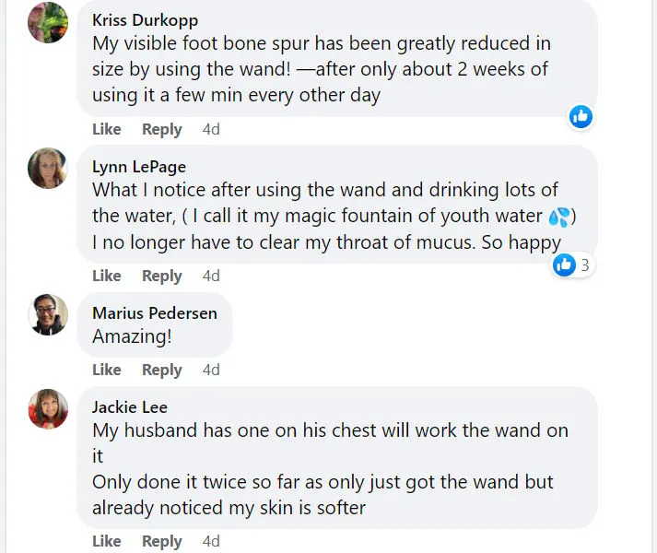The width and height of the screenshot is (657, 553).
Task: Open Marius Pedersen's name link
Action: point(155,313)
